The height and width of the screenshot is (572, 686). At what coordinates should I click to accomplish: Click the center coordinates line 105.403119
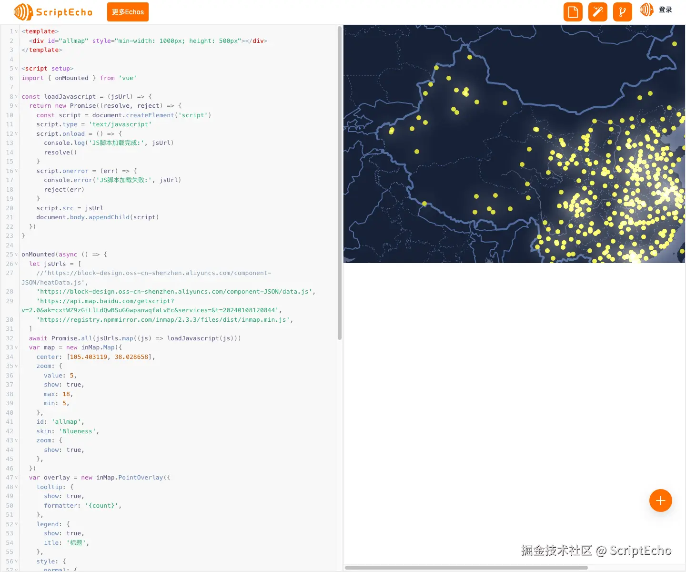click(96, 357)
